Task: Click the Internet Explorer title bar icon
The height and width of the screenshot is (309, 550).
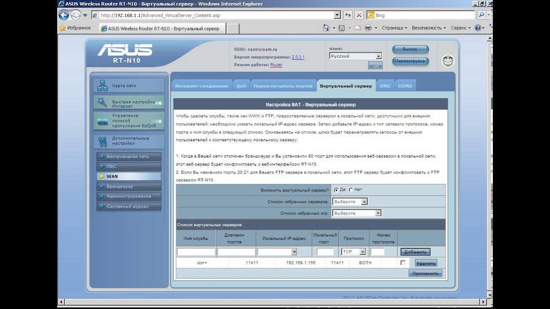Action: (61, 4)
